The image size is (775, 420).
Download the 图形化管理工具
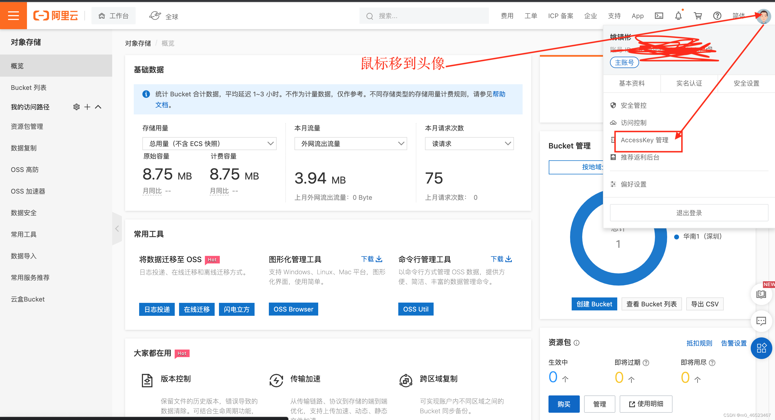click(372, 259)
